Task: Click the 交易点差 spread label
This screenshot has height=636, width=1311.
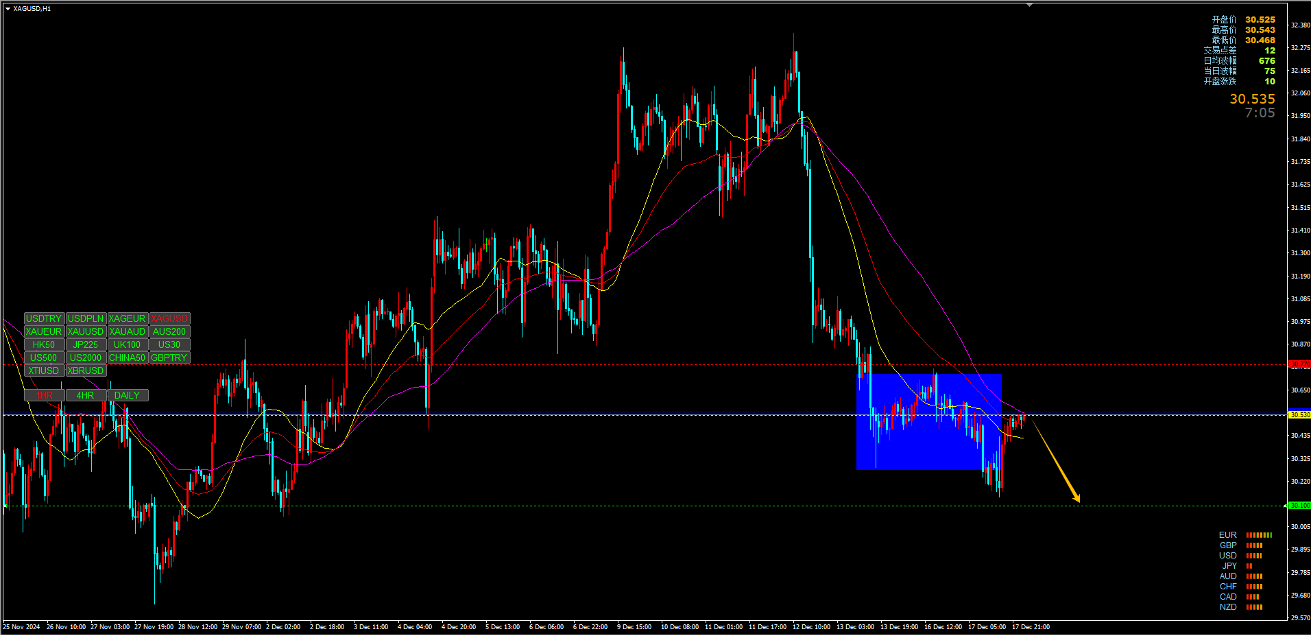Action: pyautogui.click(x=1220, y=51)
